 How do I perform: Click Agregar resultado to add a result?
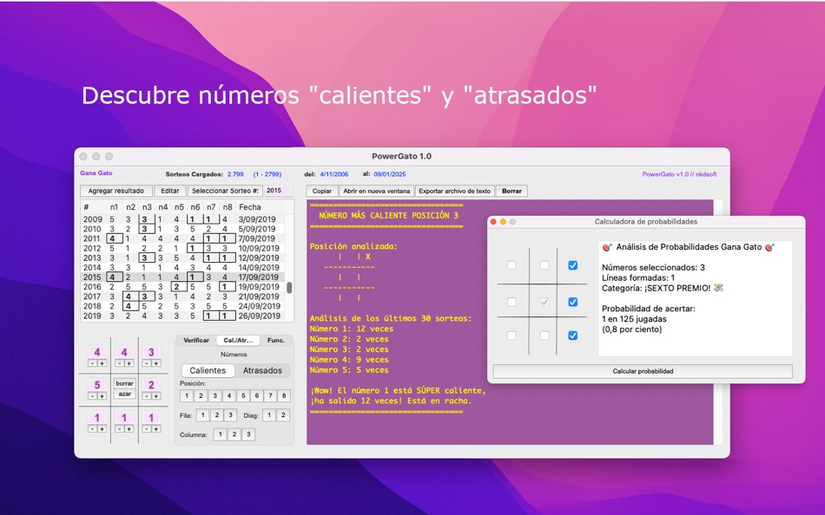click(115, 190)
